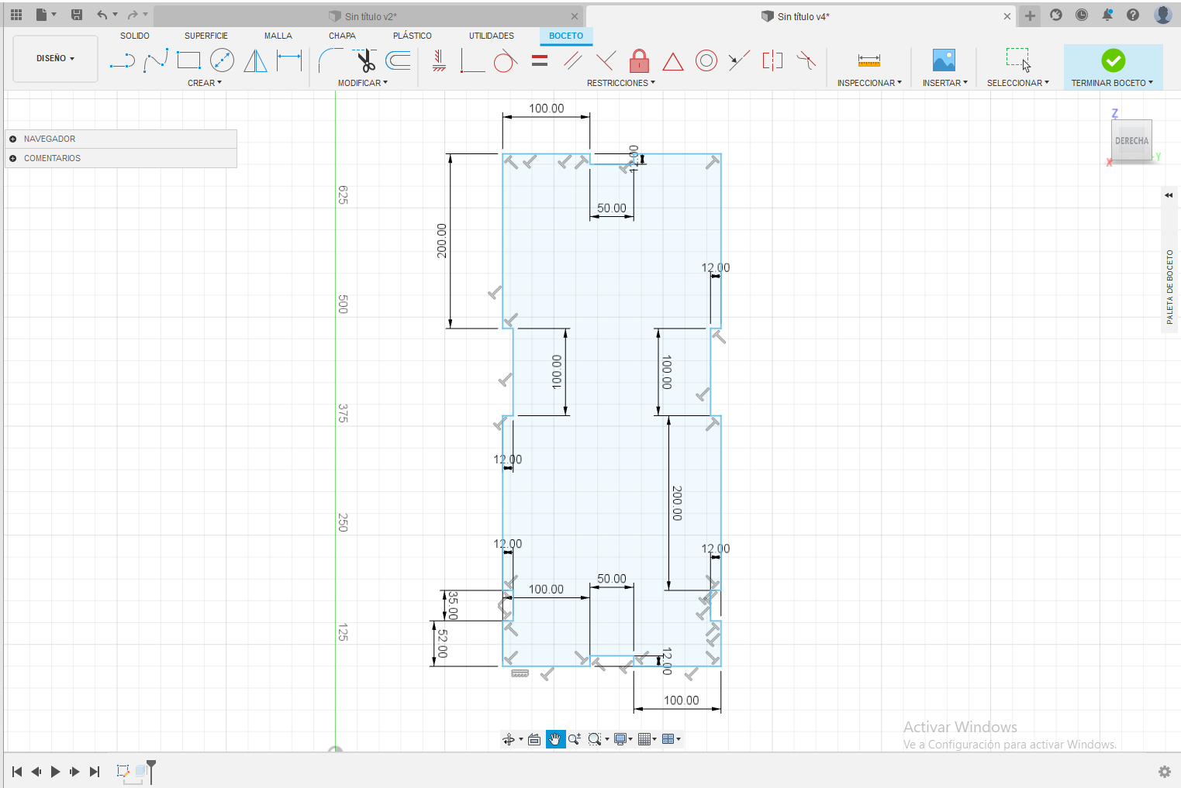Click TERMINAR BOCETO to finish sketch
The height and width of the screenshot is (788, 1181).
[1113, 67]
